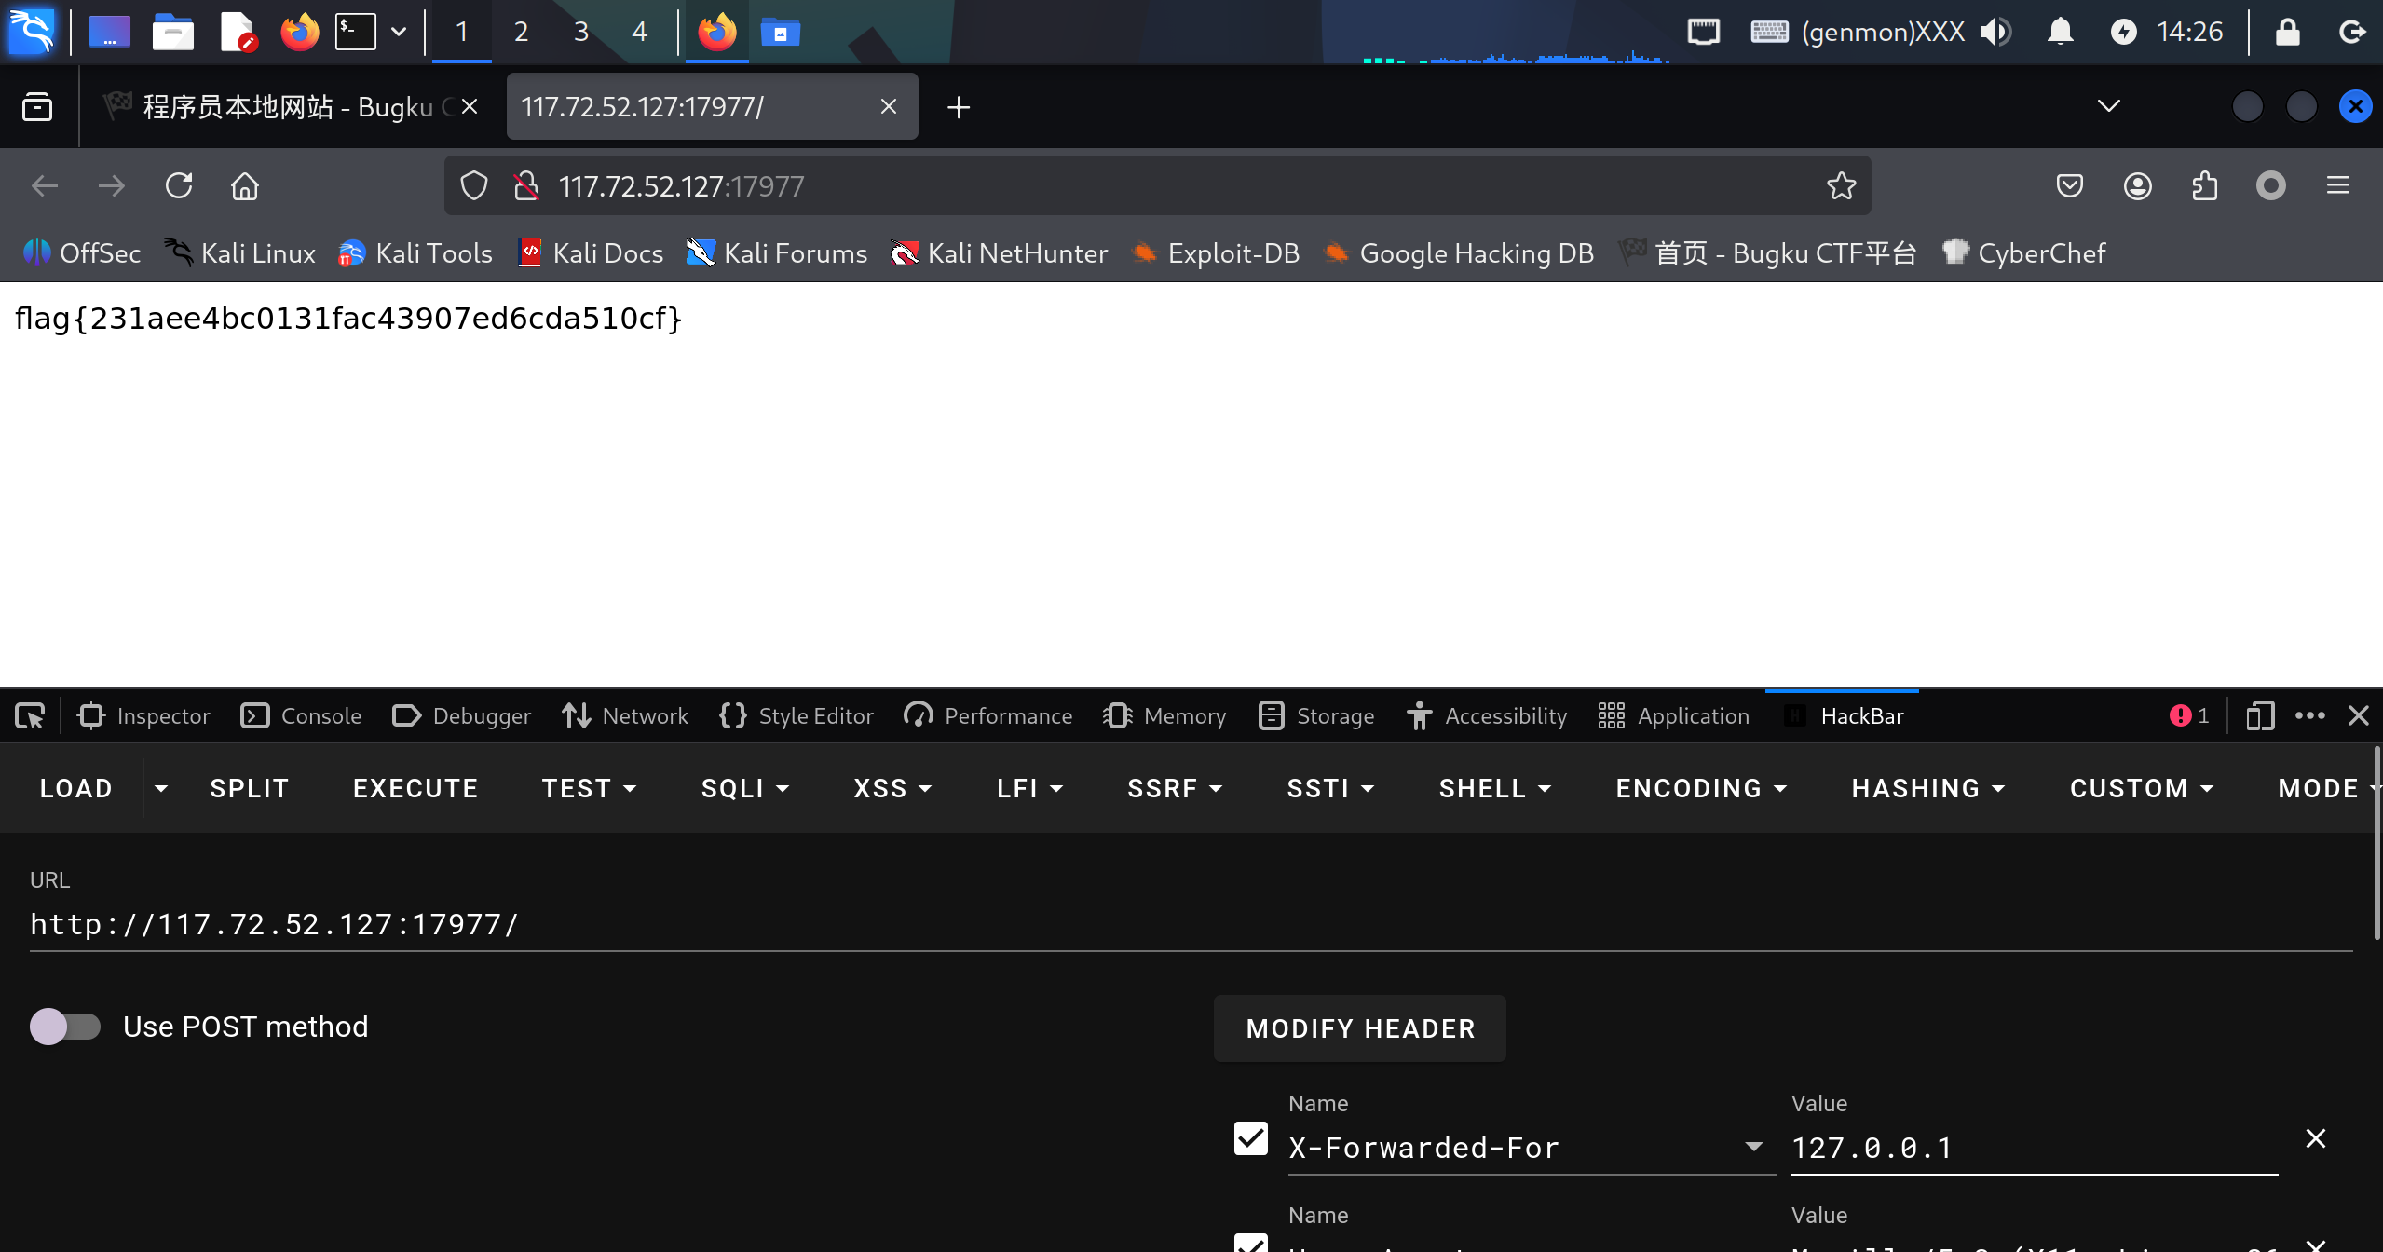2383x1252 pixels.
Task: Switch to the Console devtools tab
Action: coord(301,715)
